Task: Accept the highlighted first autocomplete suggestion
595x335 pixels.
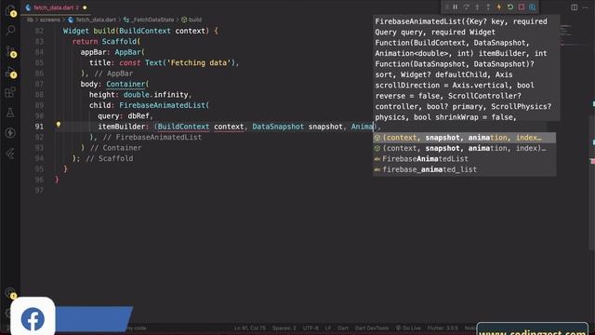Action: point(465,138)
